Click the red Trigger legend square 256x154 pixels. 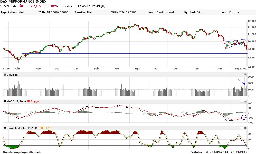[x=29, y=101]
